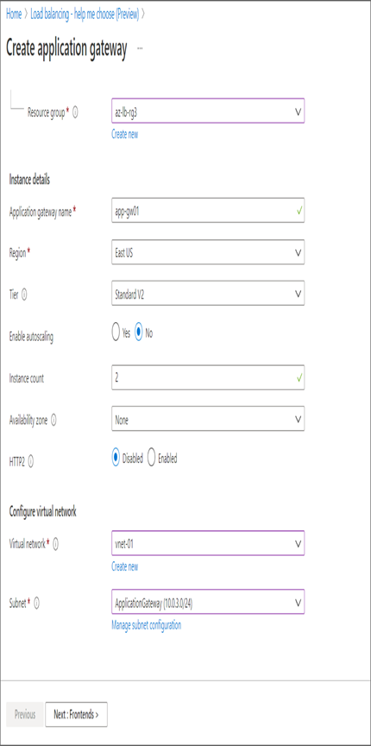The height and width of the screenshot is (746, 371).
Task: Click the Next : Frontends button
Action: (76, 714)
